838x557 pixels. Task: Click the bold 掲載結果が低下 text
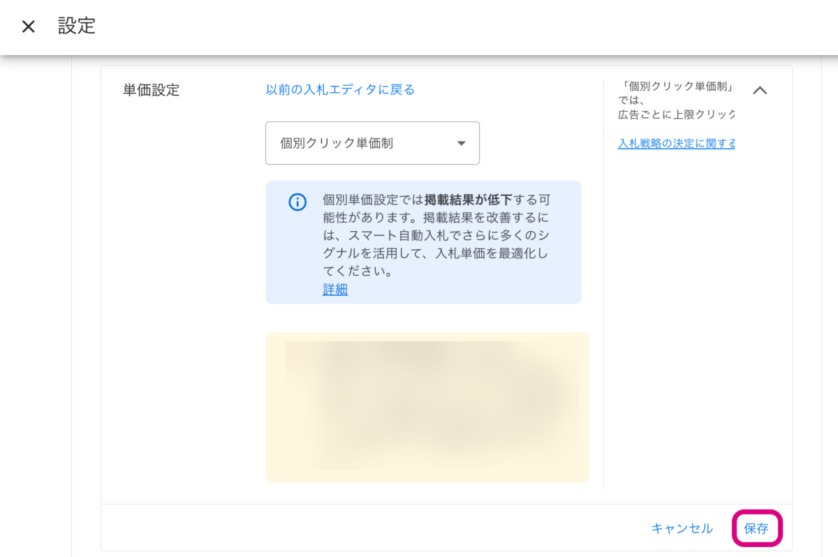(469, 200)
